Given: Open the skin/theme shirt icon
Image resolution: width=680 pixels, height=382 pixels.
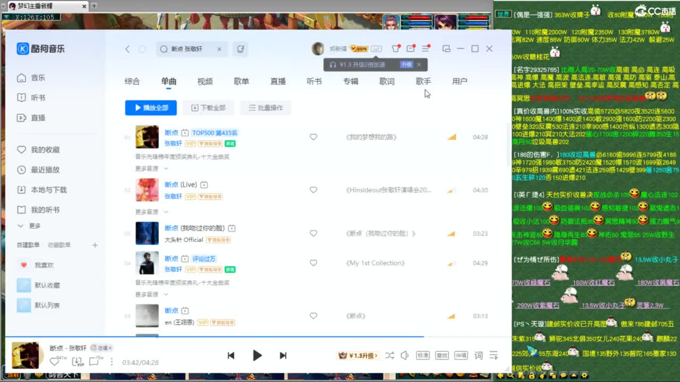Looking at the screenshot, I should pos(395,48).
